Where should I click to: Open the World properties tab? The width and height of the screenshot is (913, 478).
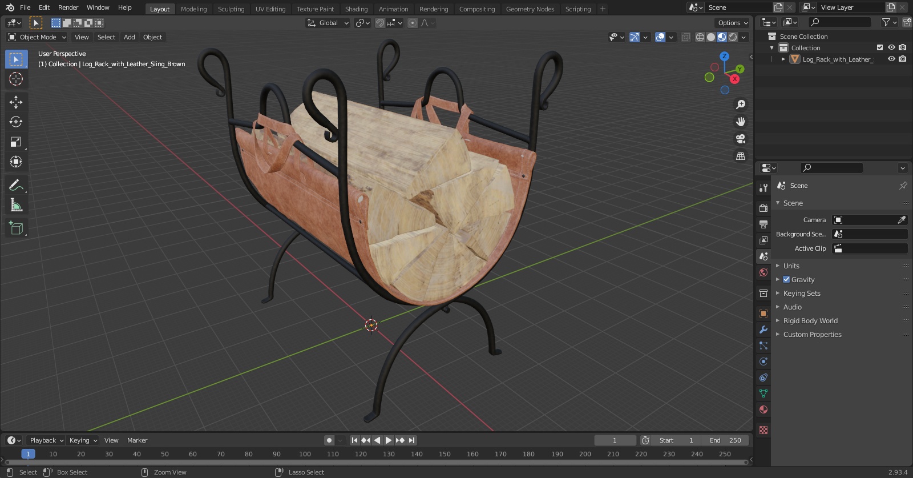tap(763, 272)
